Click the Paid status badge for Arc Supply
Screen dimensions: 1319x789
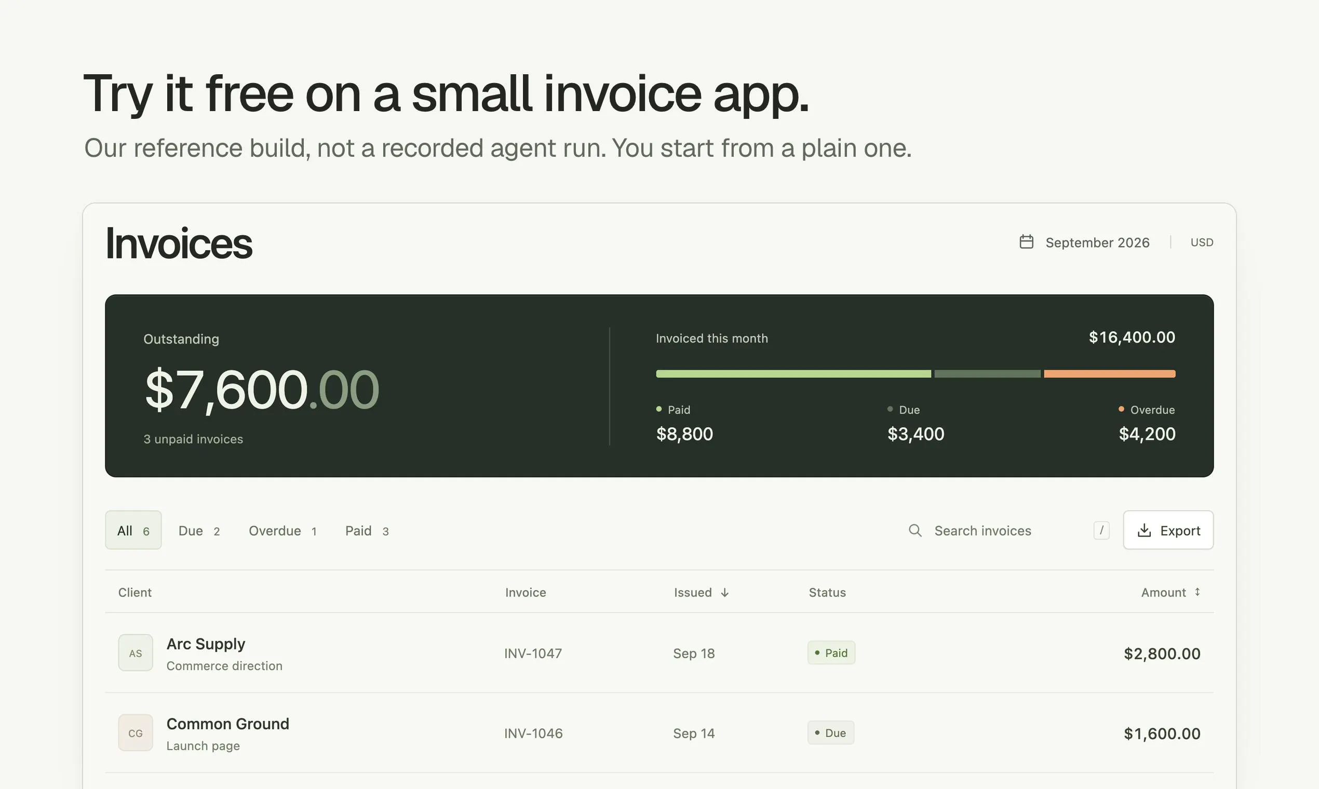(x=831, y=653)
